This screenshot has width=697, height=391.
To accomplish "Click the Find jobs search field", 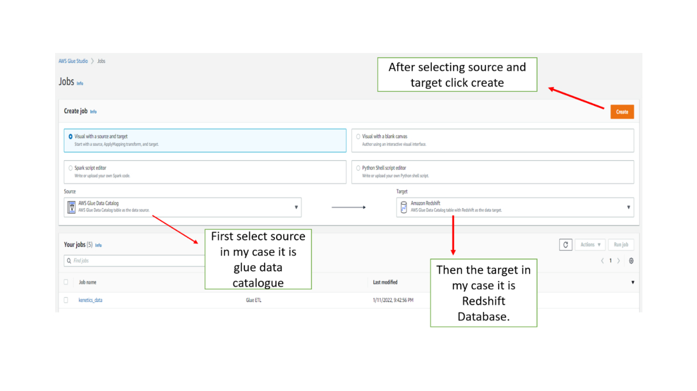I will pyautogui.click(x=134, y=261).
